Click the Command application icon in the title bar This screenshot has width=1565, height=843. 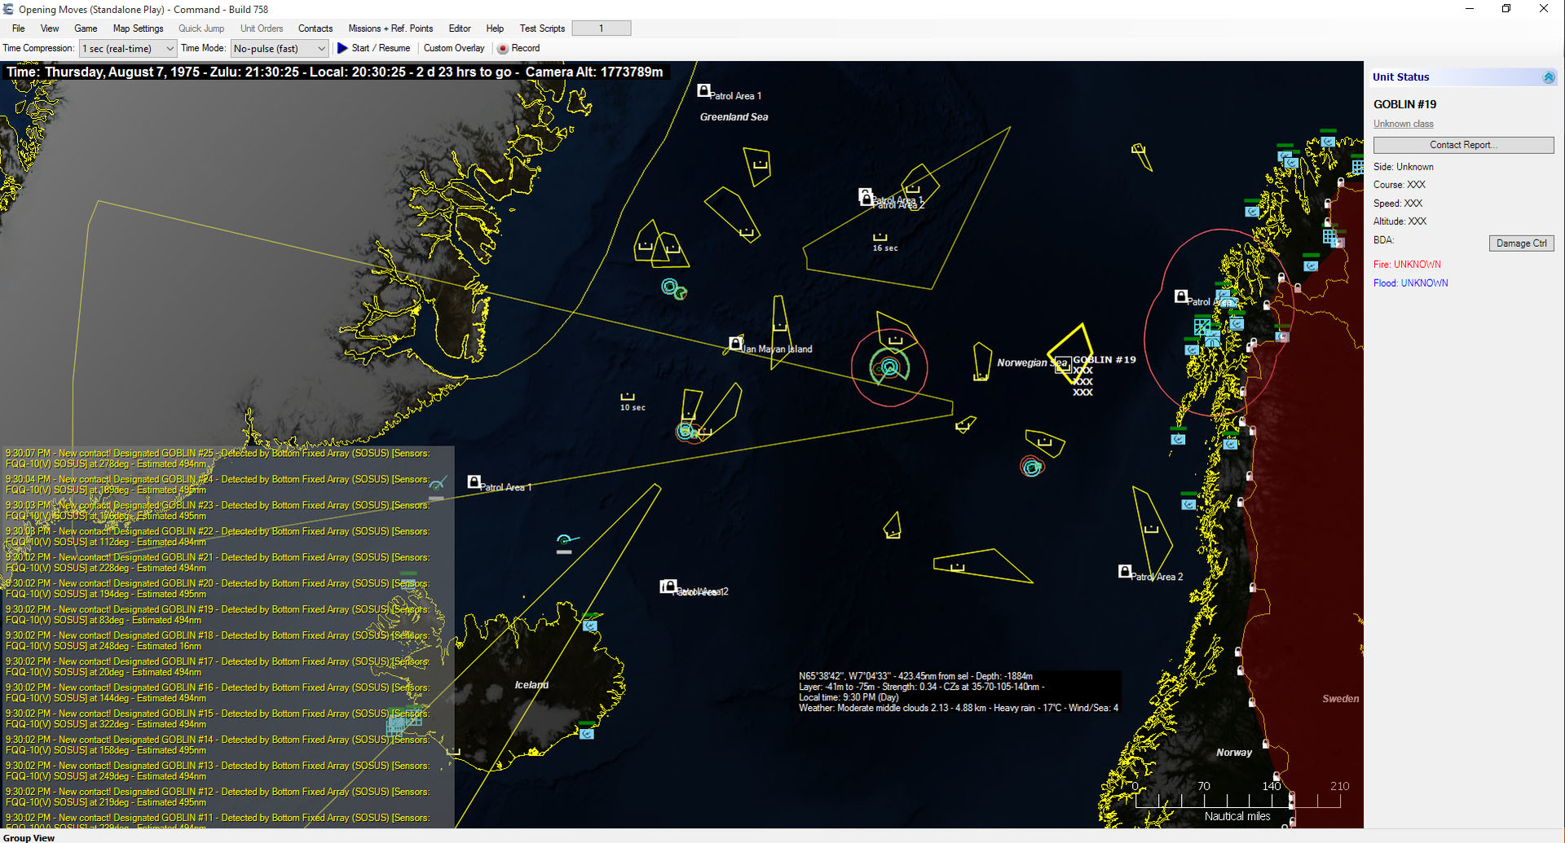click(9, 9)
